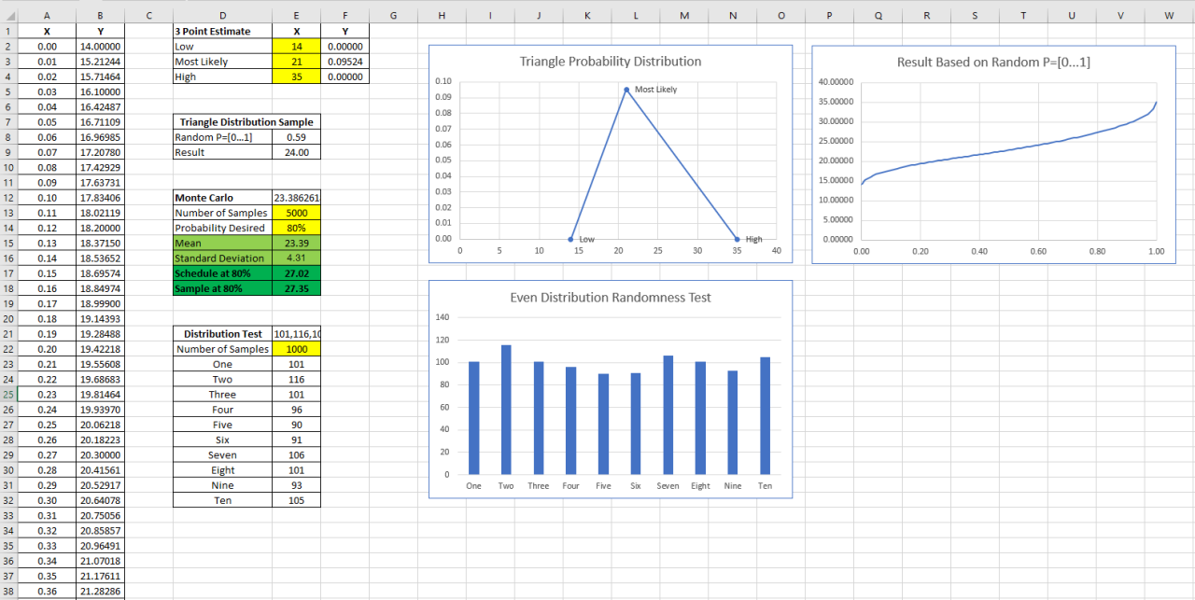Select the green Mean cell showing 23.39

coord(296,243)
